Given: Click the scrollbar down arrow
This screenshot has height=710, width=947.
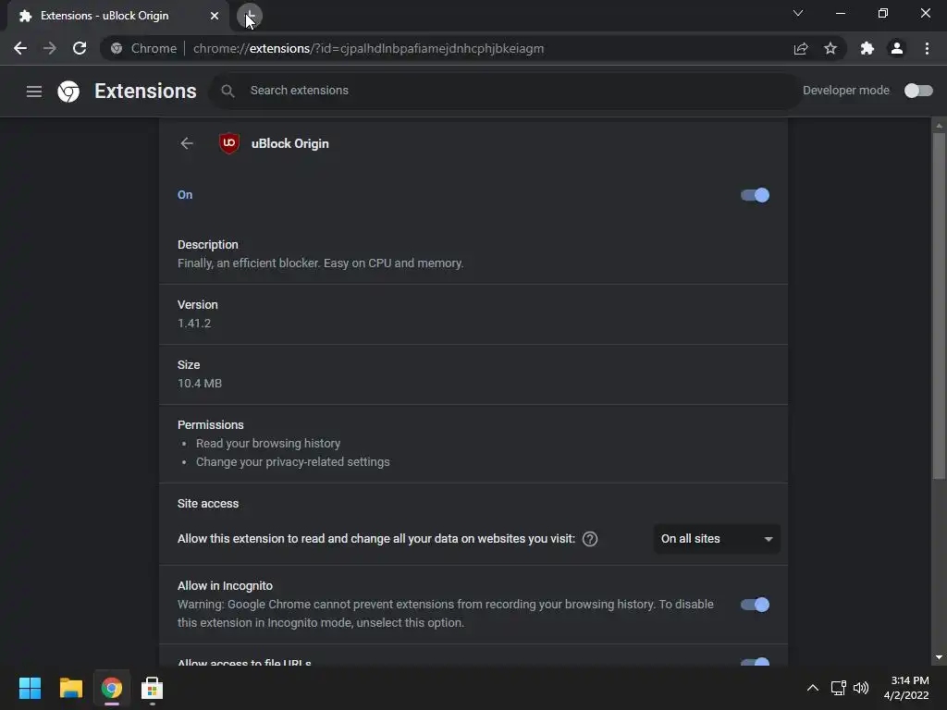Looking at the screenshot, I should tap(939, 657).
